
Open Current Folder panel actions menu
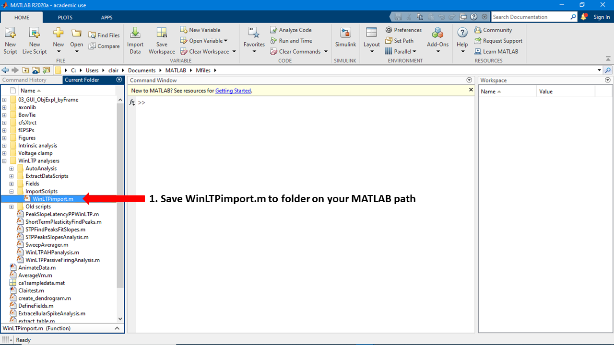[x=119, y=80]
